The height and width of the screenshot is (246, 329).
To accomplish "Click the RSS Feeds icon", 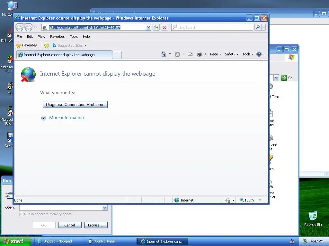I will [177, 54].
